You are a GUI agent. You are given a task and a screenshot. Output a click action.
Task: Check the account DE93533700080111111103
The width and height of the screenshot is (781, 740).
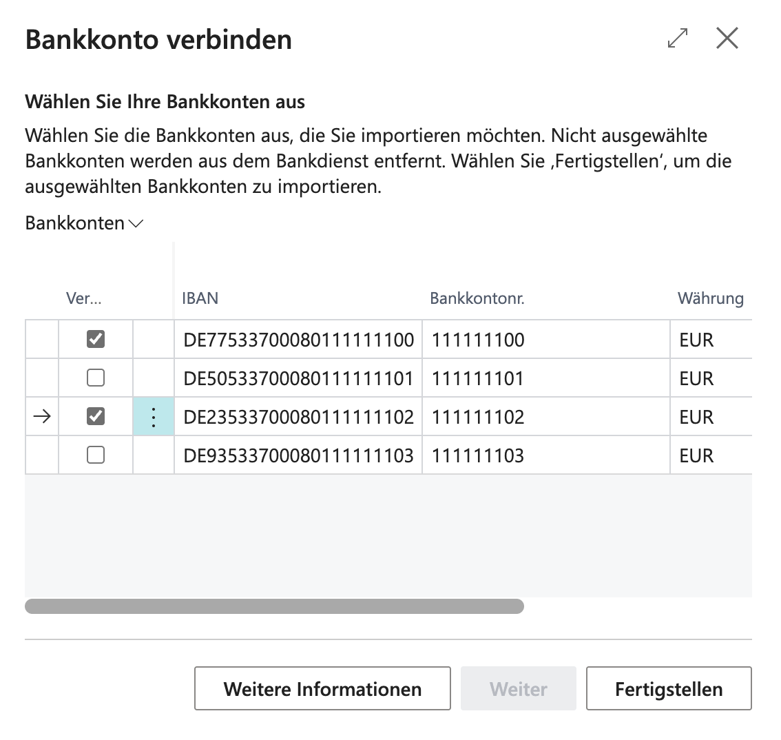(96, 455)
